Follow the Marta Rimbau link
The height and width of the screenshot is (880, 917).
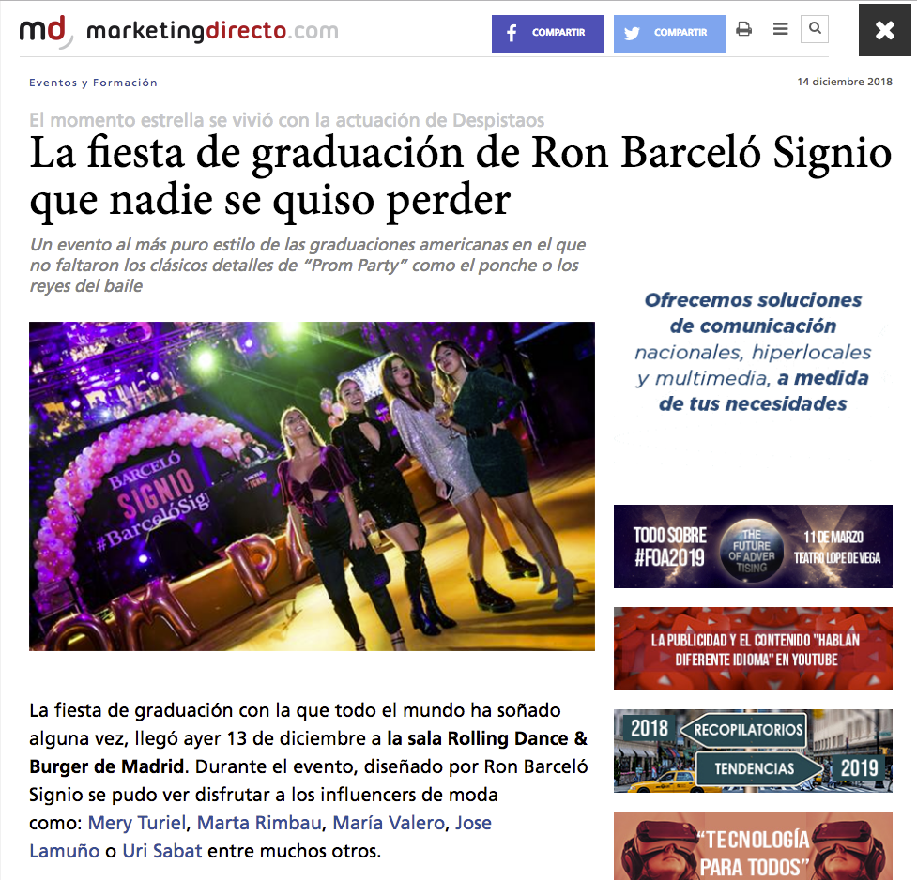(x=259, y=823)
